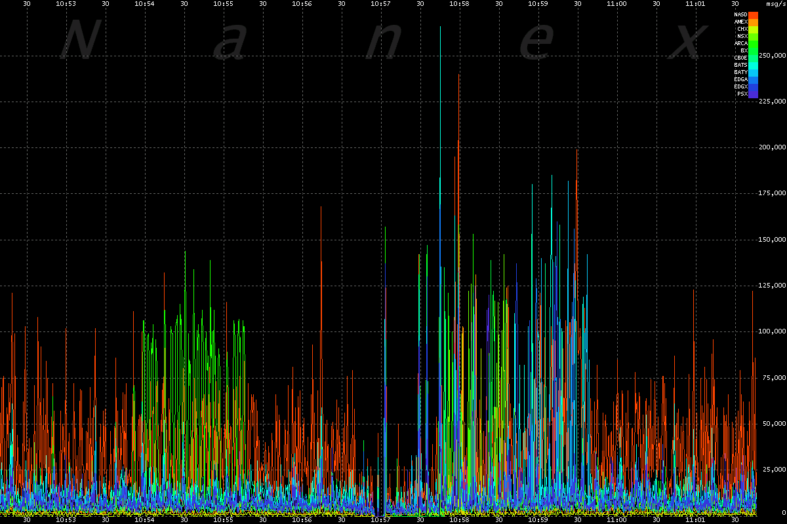Pick the CHX yellow legend swatch
This screenshot has width=787, height=524.
[754, 29]
